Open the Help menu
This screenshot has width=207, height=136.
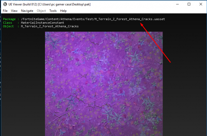point(63,11)
